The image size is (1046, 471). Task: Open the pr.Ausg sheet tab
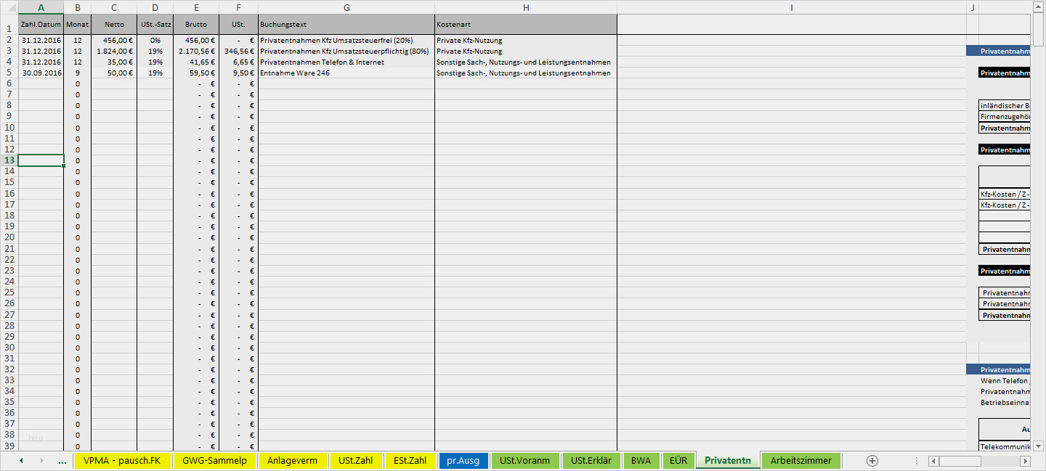tap(463, 460)
